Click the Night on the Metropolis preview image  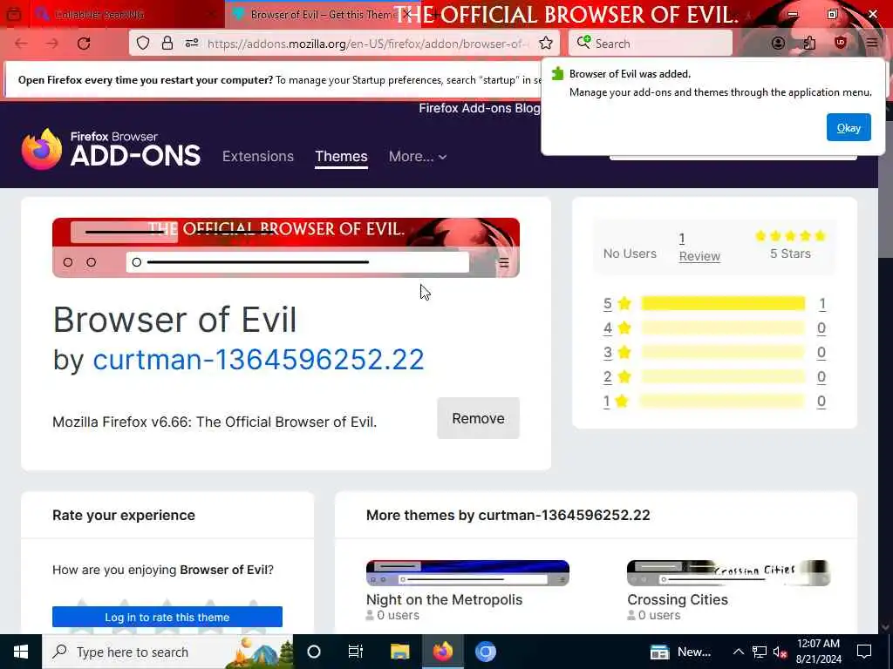[467, 573]
